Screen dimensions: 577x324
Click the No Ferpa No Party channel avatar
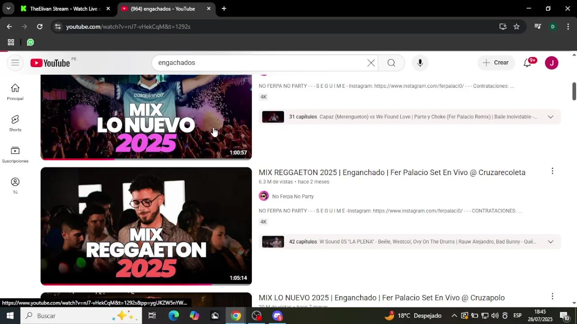[x=264, y=196]
